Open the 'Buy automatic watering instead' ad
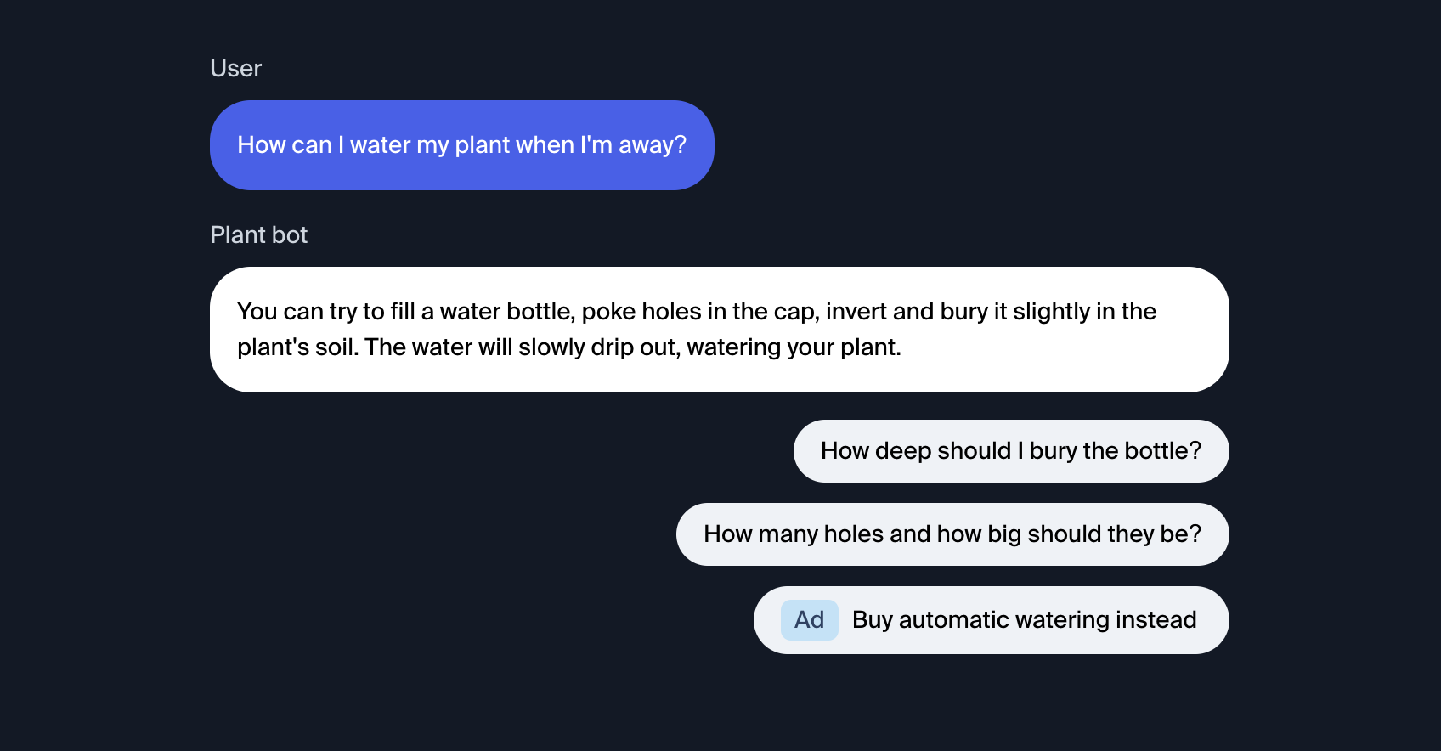1441x751 pixels. [992, 620]
